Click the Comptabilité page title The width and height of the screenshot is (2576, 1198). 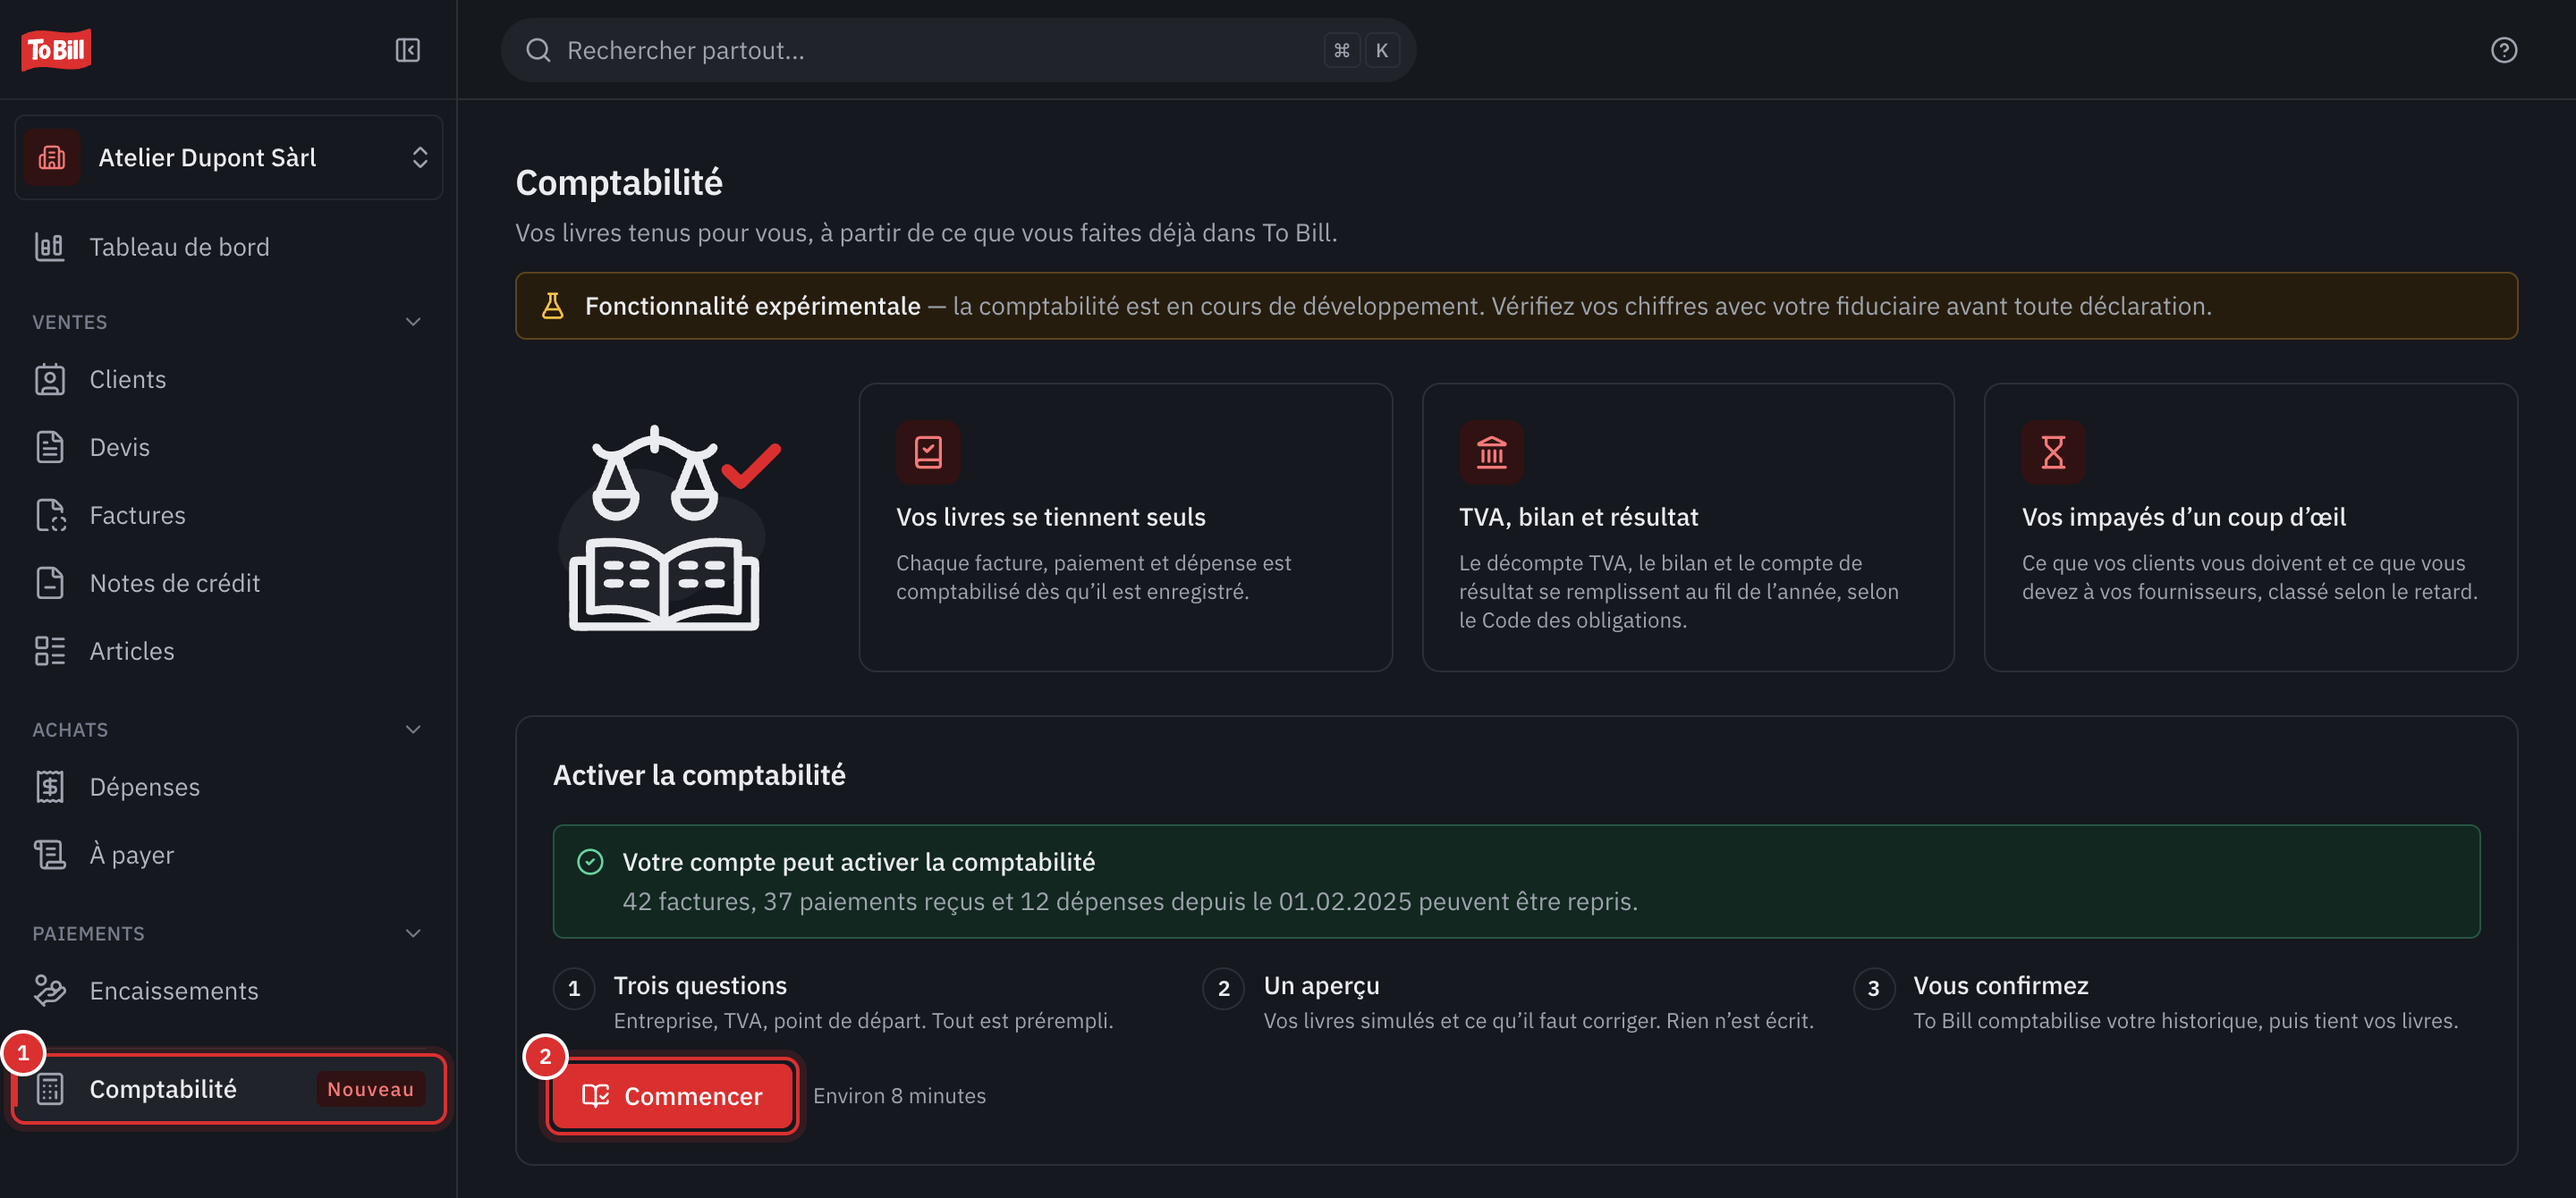619,183
